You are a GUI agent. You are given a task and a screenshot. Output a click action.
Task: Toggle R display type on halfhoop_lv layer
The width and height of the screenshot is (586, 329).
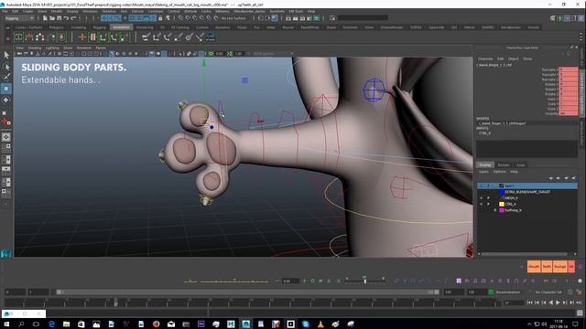click(x=495, y=210)
